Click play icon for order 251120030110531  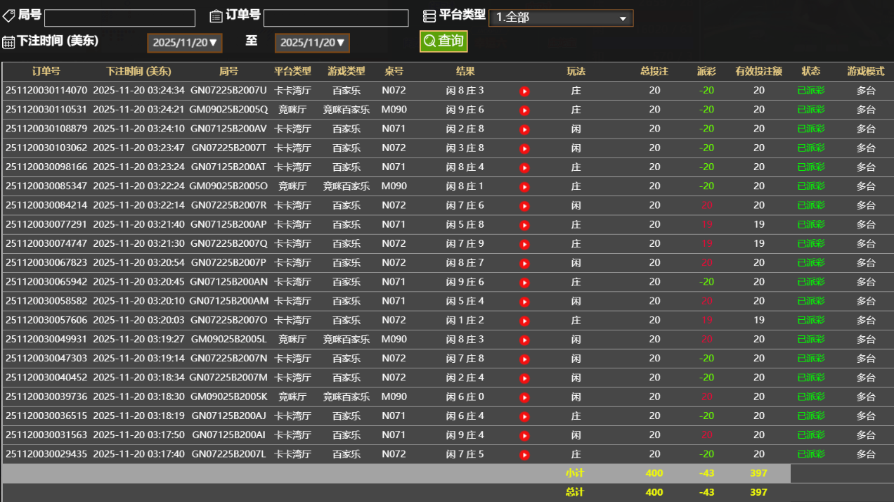pyautogui.click(x=524, y=110)
